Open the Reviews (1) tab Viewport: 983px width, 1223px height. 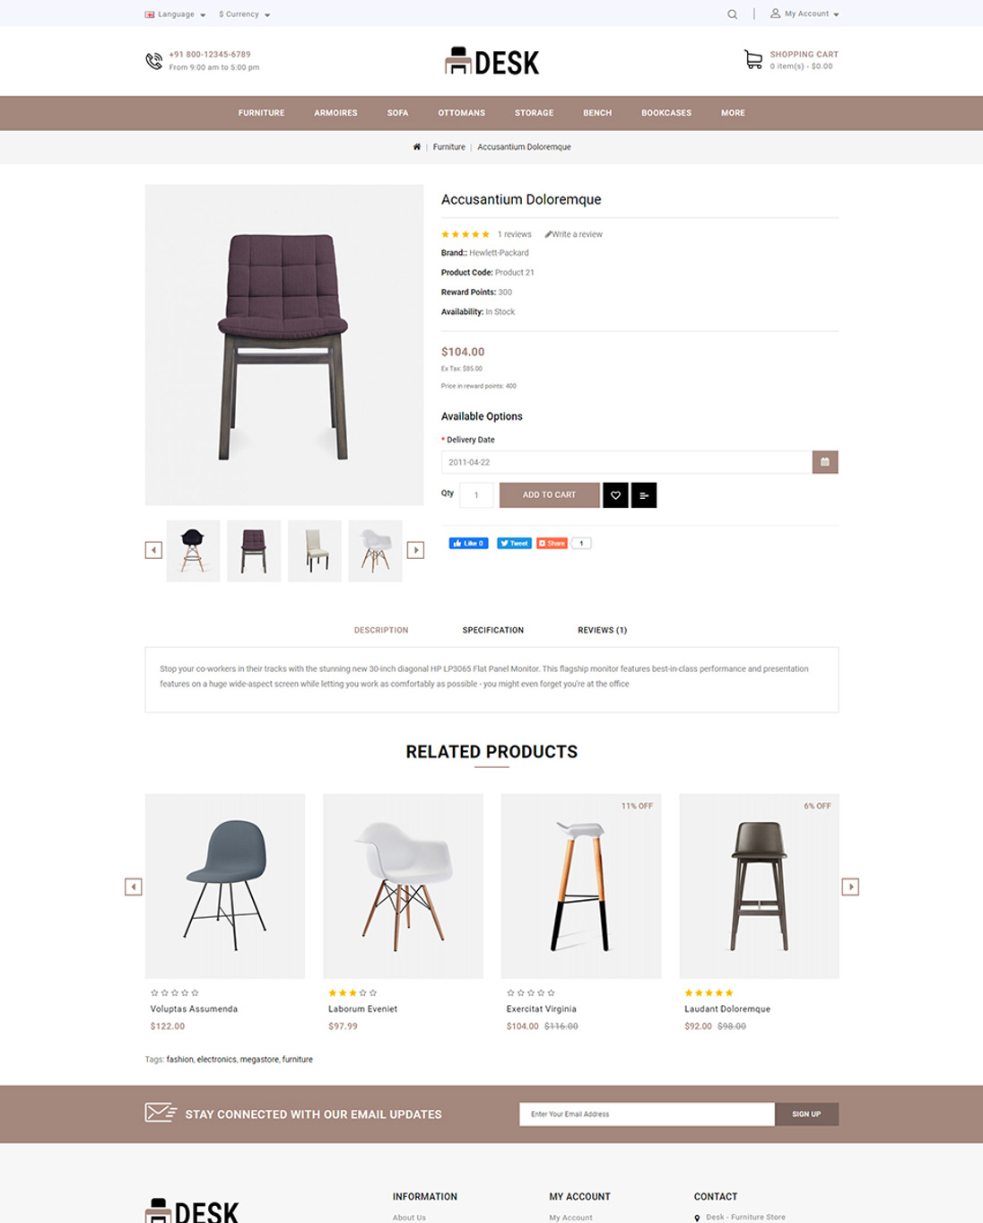(602, 630)
